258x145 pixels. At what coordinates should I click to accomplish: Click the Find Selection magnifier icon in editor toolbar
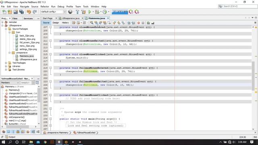tap(92, 23)
